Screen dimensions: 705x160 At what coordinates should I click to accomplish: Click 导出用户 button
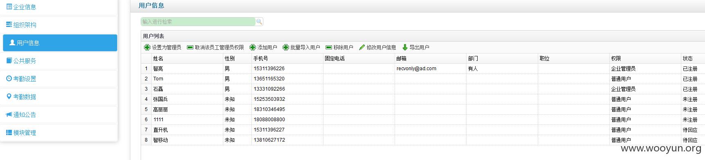[415, 47]
